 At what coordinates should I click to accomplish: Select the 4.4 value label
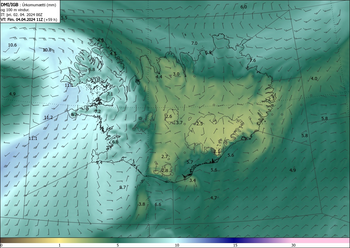[159, 77]
